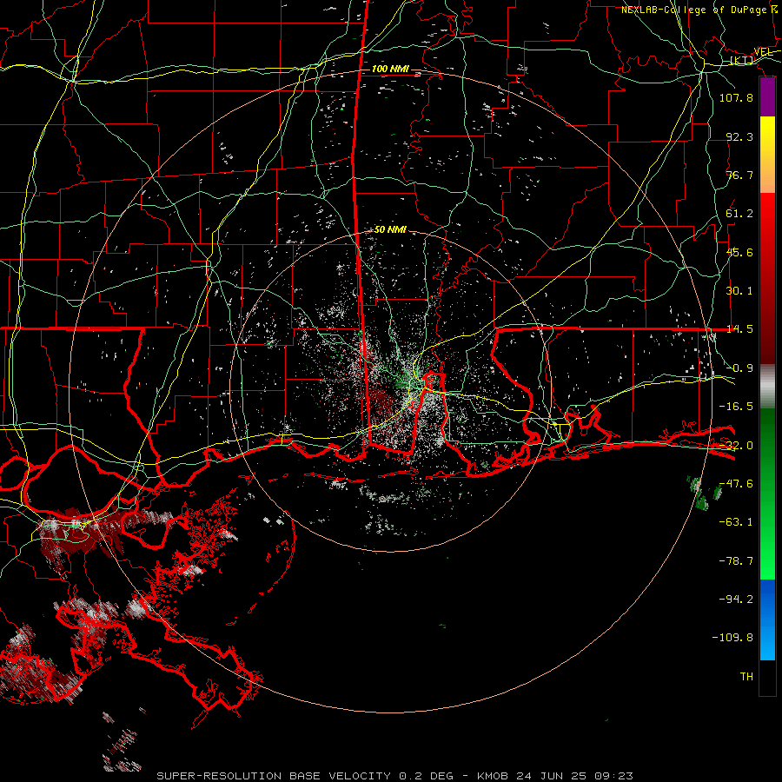Select the -78.7 legend value
Viewport: 782px width, 782px height.
pyautogui.click(x=736, y=561)
